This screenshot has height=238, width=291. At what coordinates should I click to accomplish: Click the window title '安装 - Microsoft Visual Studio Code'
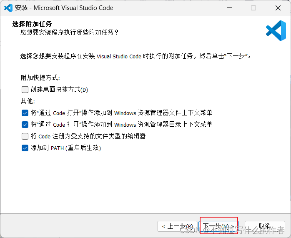point(64,8)
